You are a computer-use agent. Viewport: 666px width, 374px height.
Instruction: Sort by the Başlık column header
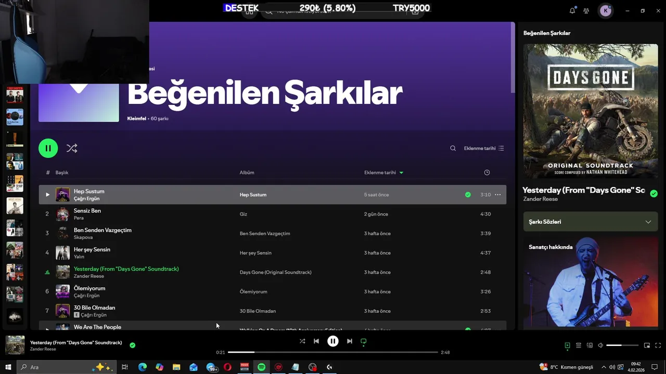62,172
